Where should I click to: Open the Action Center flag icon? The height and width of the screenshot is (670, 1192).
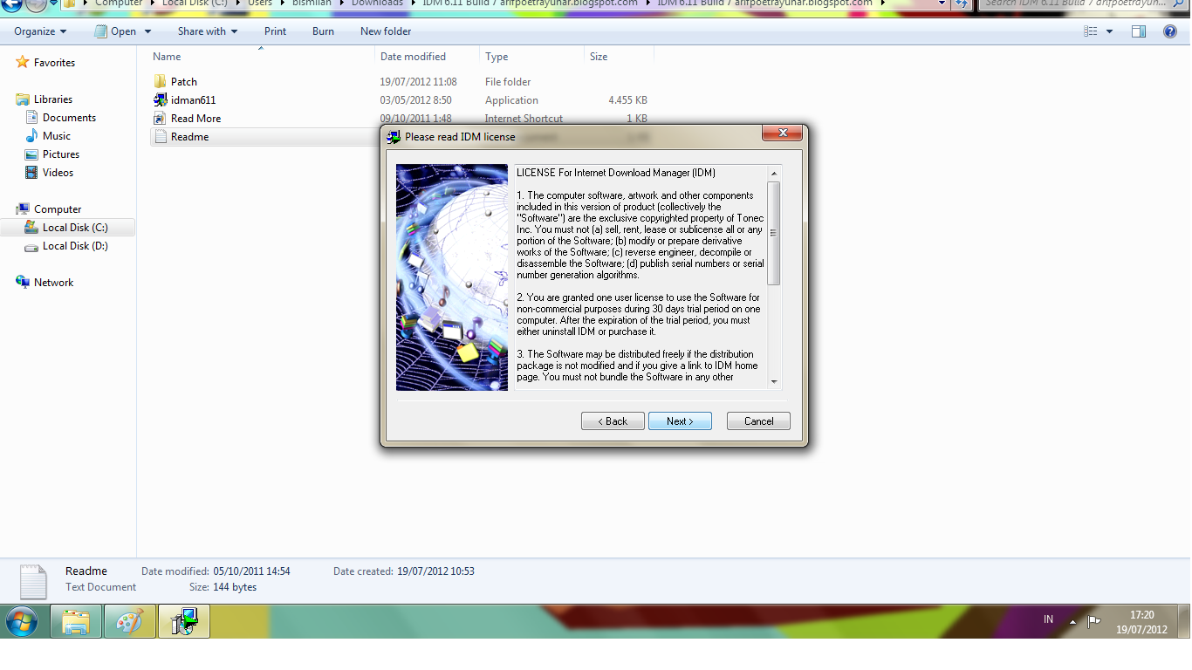(1093, 621)
